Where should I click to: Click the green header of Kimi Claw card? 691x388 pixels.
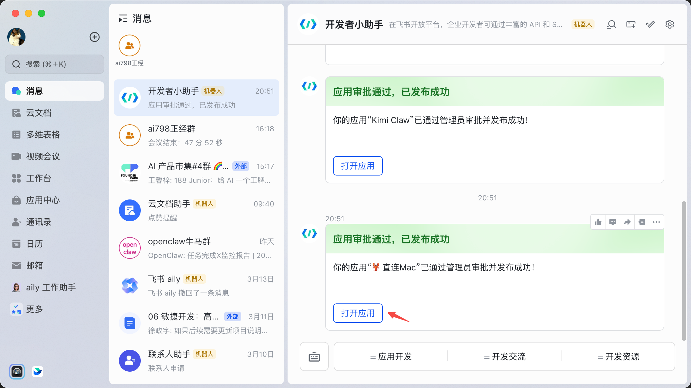point(495,92)
